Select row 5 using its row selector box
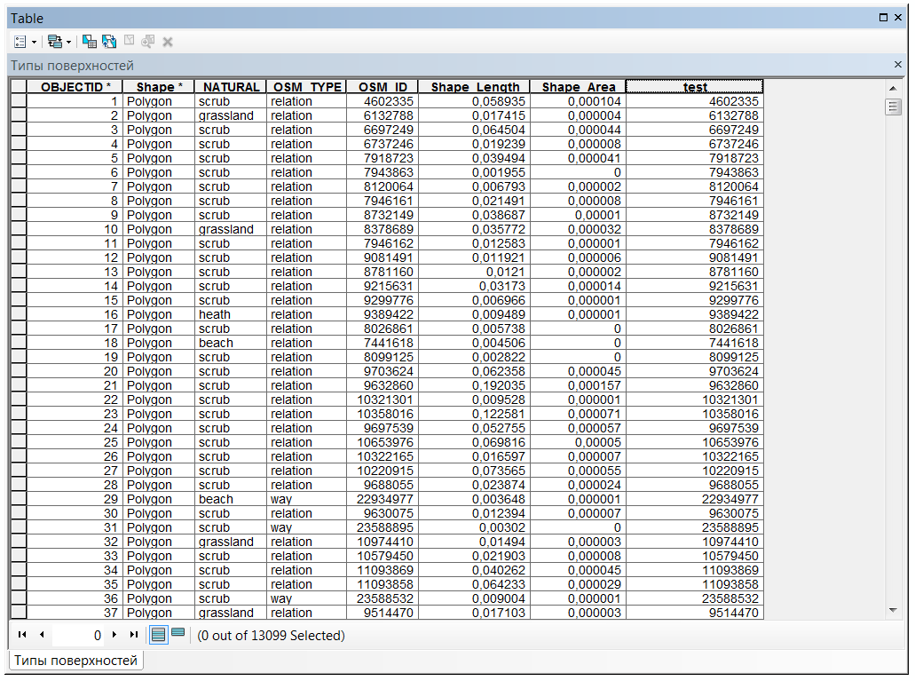 (18, 158)
